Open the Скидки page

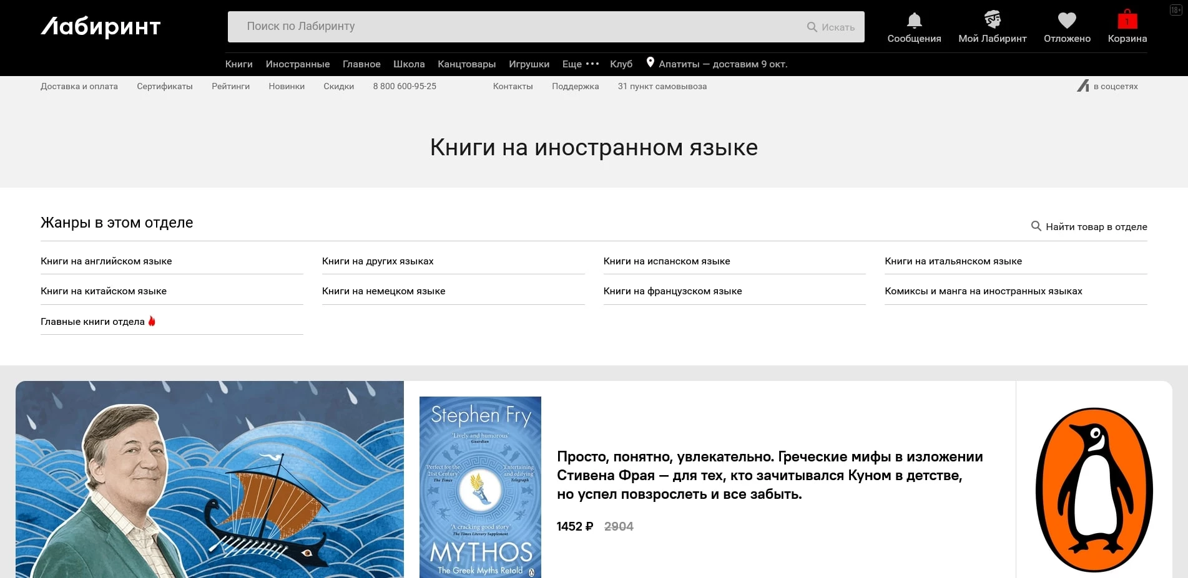[x=338, y=87]
